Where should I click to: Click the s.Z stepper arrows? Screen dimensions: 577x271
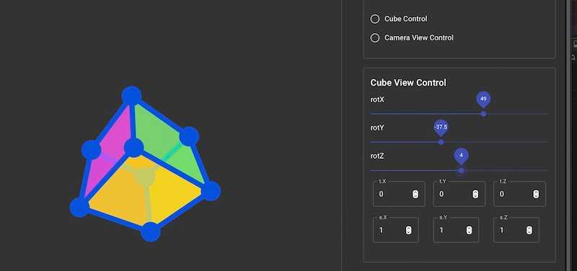point(529,230)
